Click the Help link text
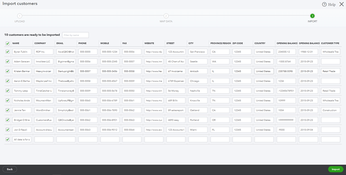 tap(332, 4)
